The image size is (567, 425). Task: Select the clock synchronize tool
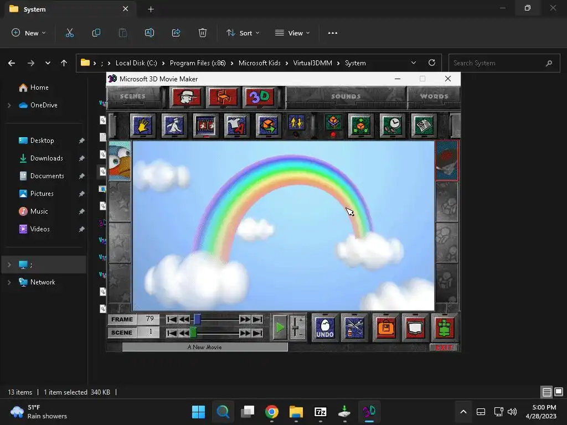click(392, 126)
